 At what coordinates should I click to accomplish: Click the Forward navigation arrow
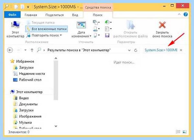tap(18, 50)
